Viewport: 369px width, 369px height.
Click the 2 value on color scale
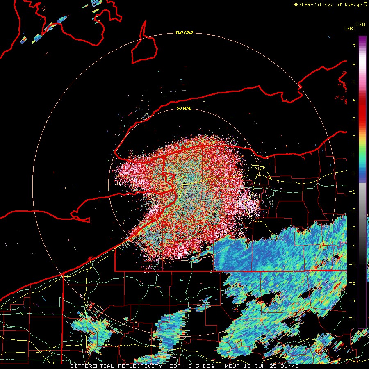tap(354, 137)
